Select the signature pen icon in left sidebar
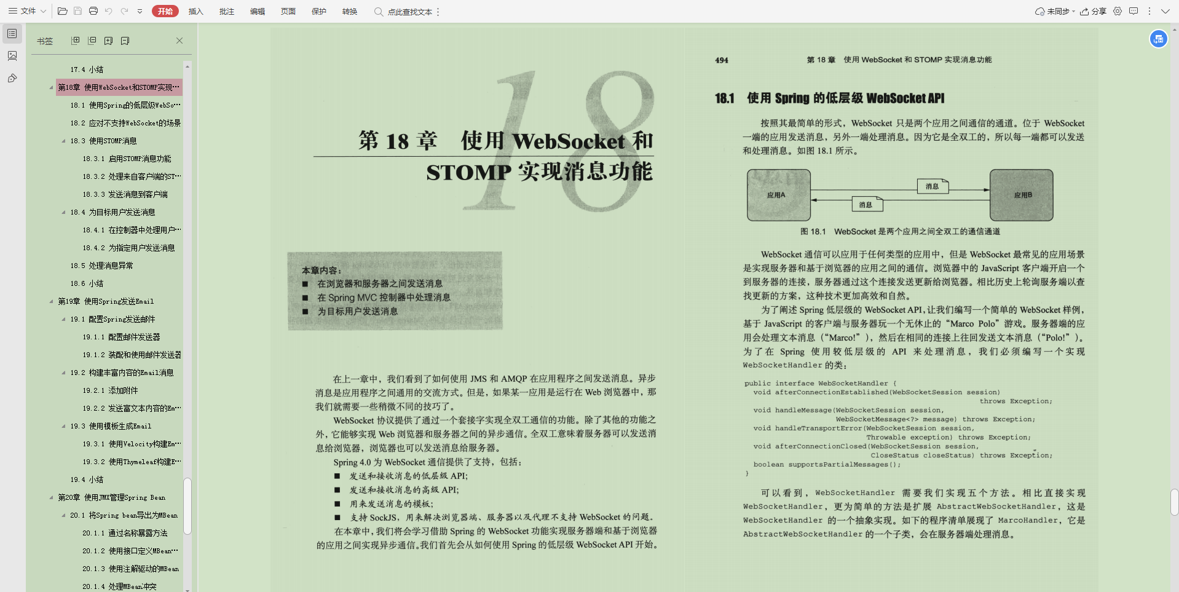 (x=12, y=79)
